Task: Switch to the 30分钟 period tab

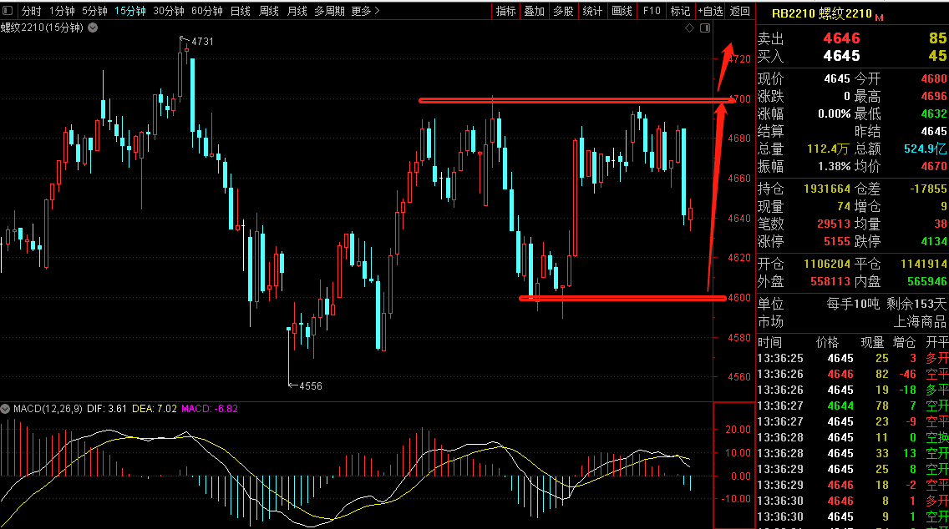Action: [x=169, y=11]
